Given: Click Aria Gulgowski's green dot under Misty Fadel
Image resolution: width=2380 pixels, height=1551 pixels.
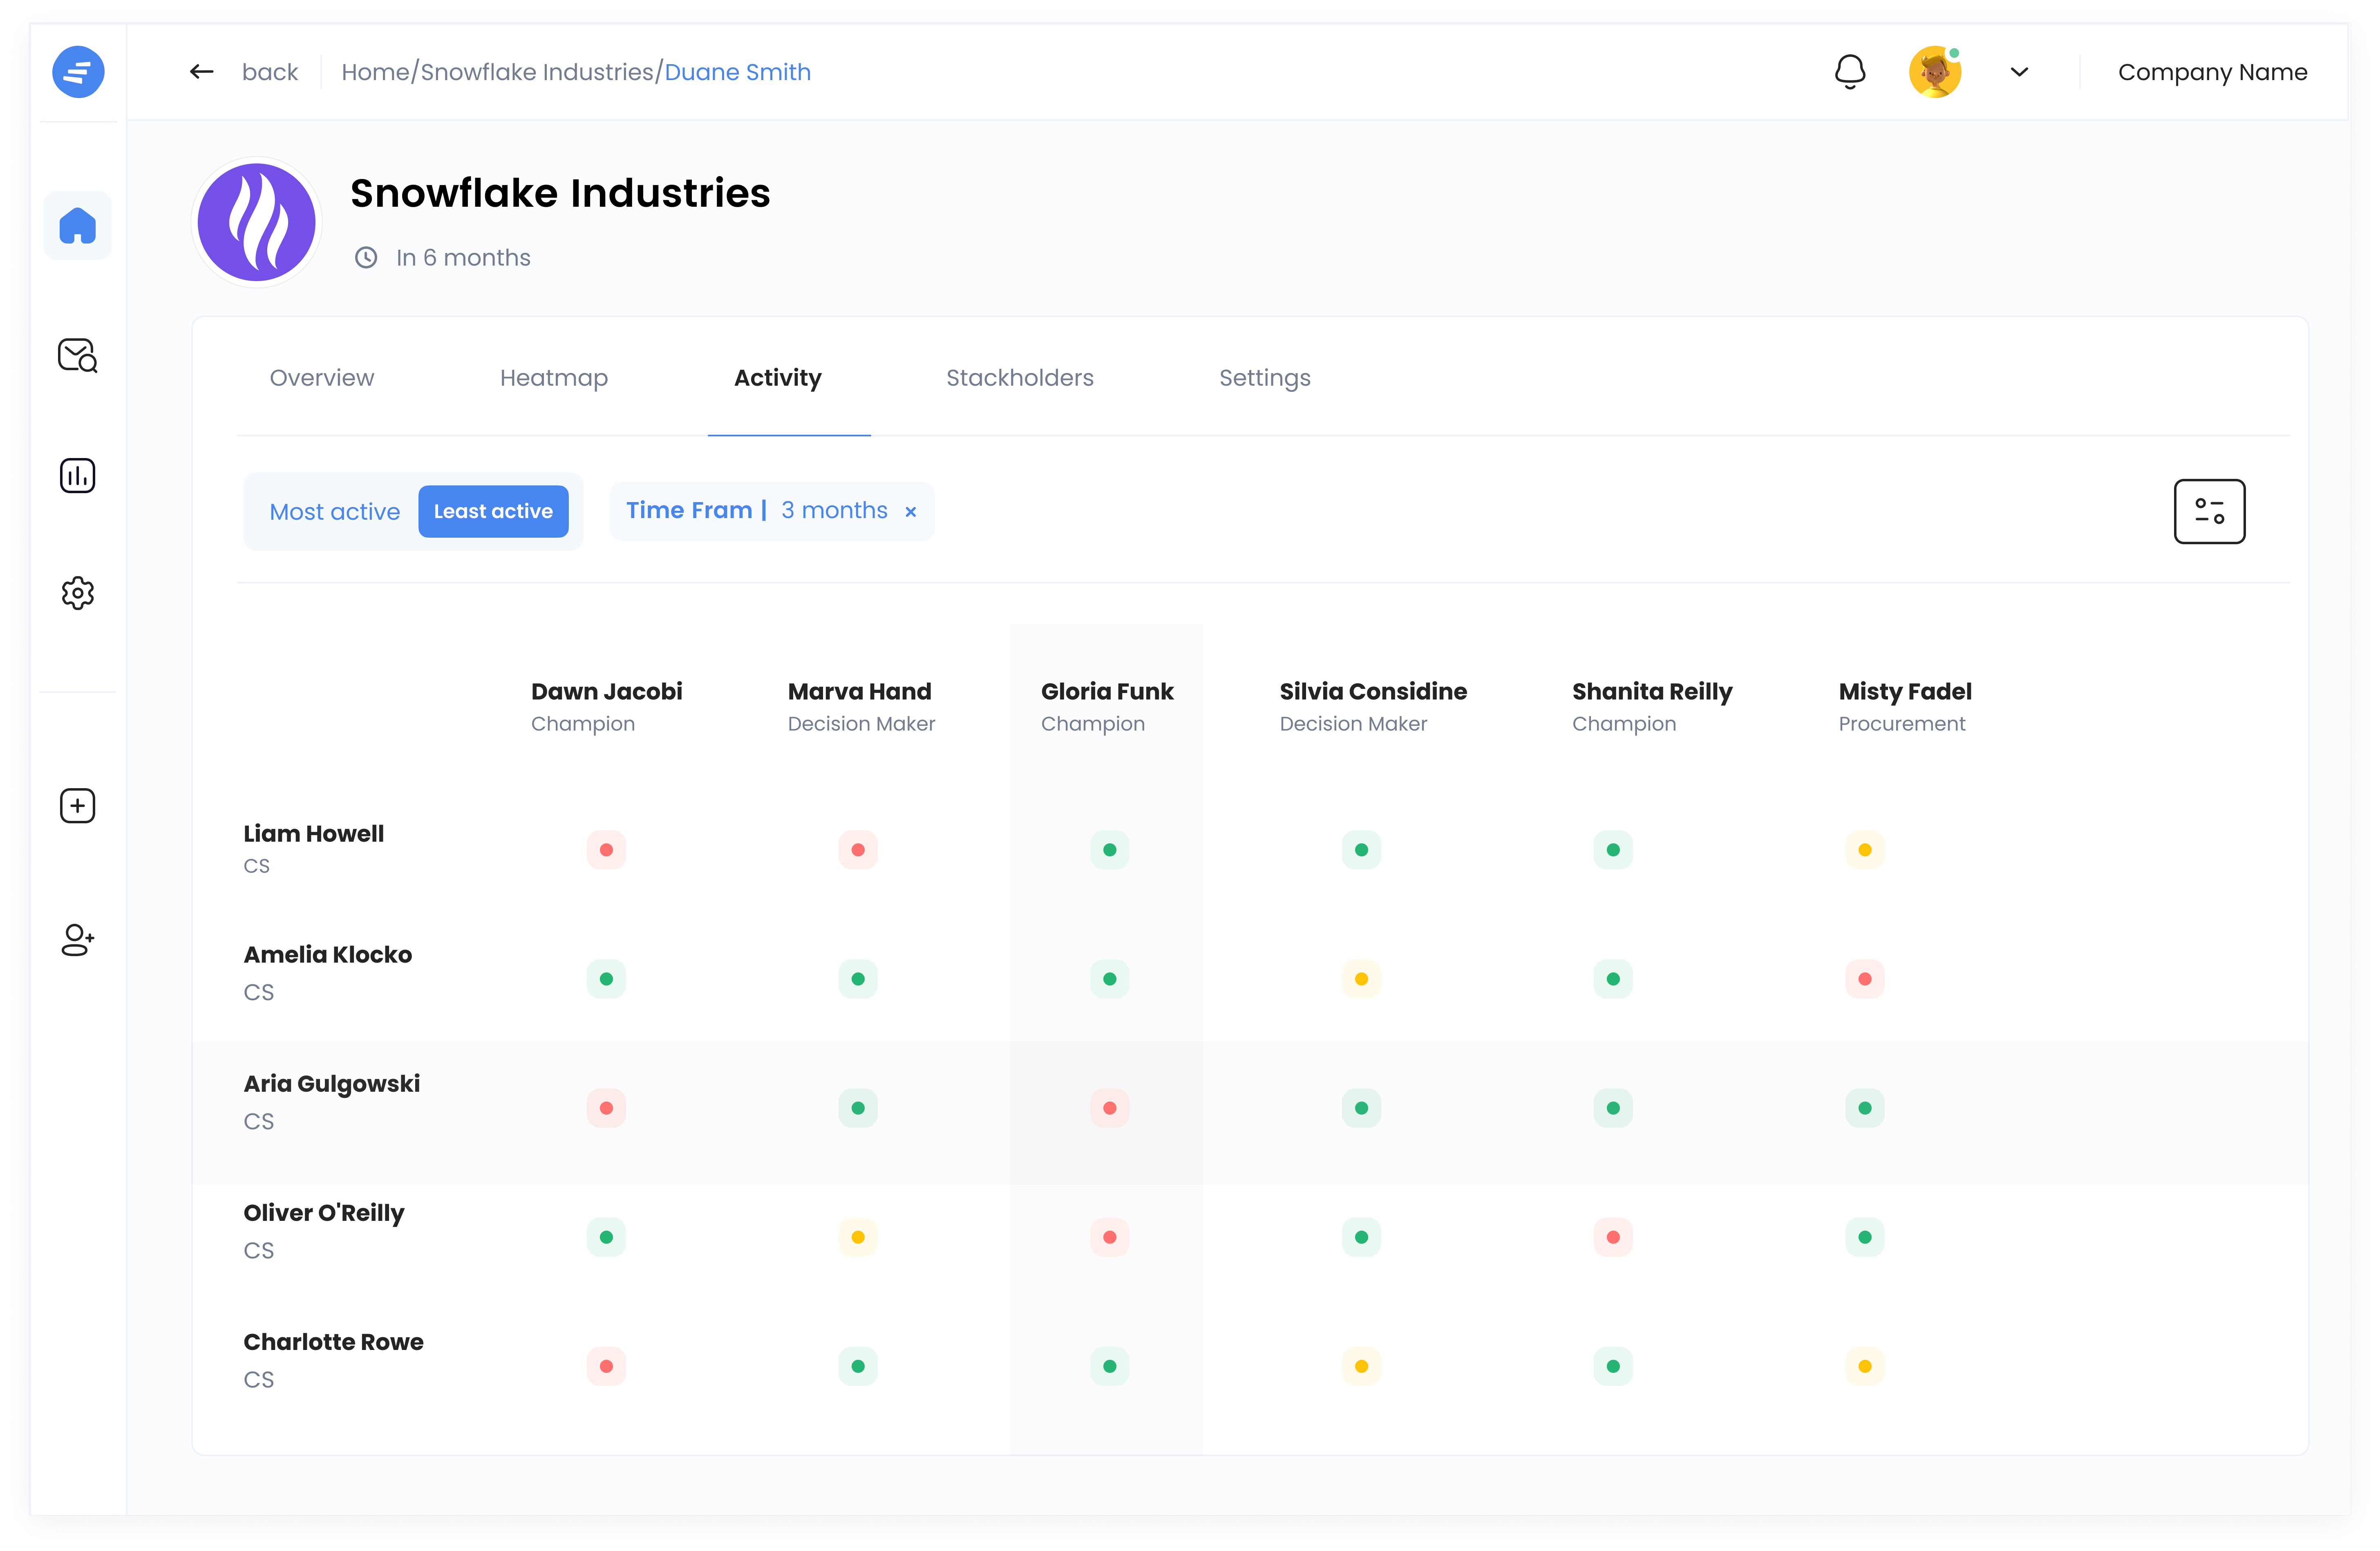Looking at the screenshot, I should pyautogui.click(x=1865, y=1108).
